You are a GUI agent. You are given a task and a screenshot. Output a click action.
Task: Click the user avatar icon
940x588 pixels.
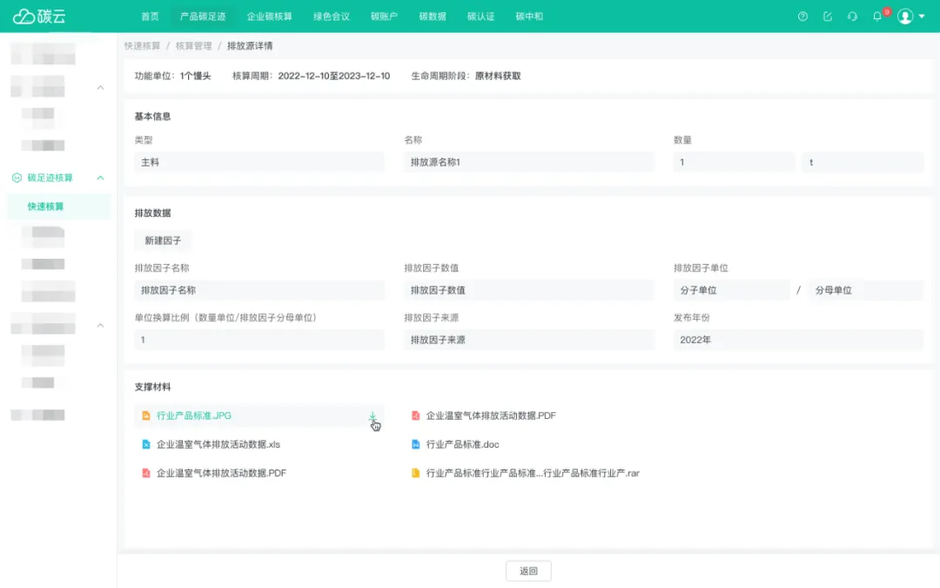[905, 17]
